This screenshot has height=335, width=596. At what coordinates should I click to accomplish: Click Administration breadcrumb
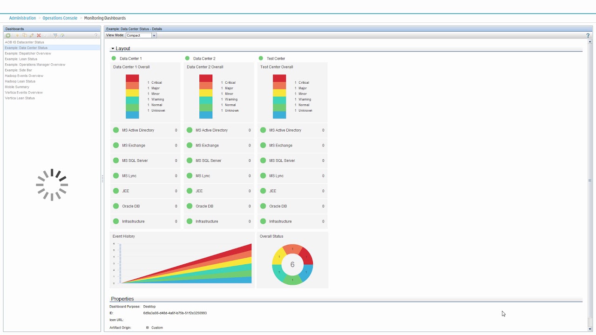[22, 18]
